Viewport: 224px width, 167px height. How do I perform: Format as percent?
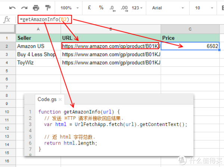click(101, 7)
